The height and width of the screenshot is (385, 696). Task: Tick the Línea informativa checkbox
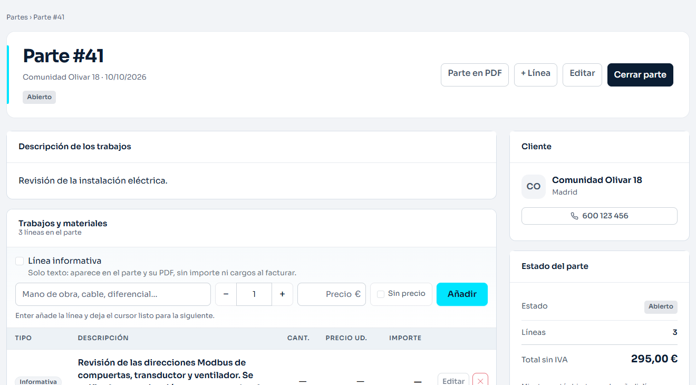[x=20, y=261]
